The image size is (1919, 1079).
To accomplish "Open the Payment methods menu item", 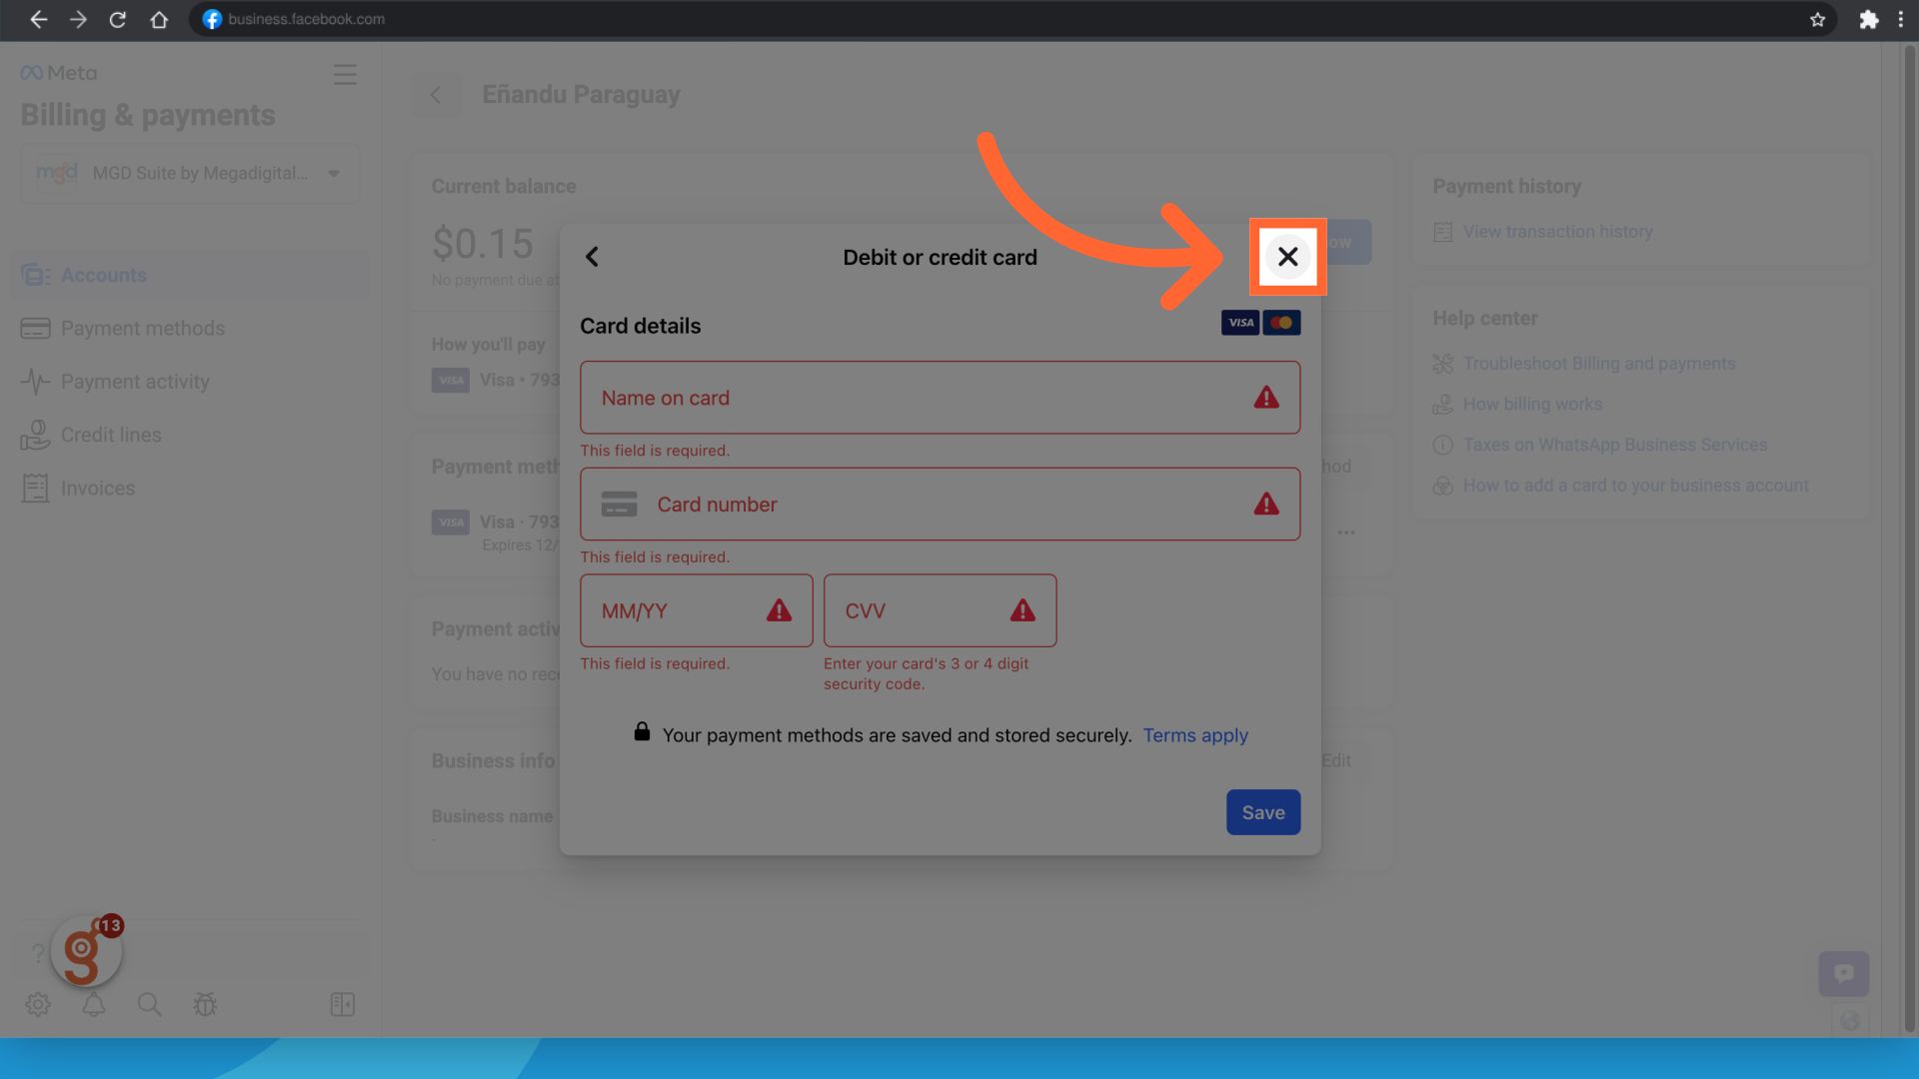I will [142, 328].
